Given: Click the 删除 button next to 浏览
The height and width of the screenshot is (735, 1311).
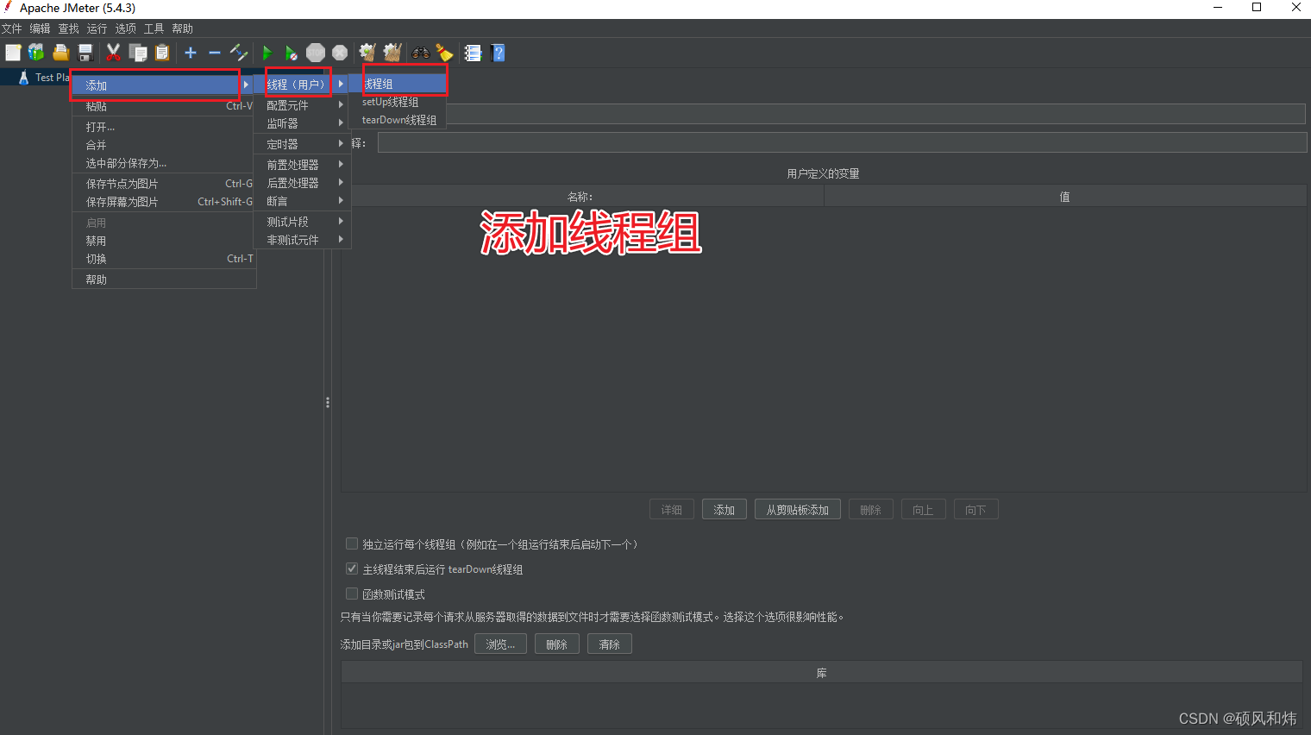Looking at the screenshot, I should point(557,644).
